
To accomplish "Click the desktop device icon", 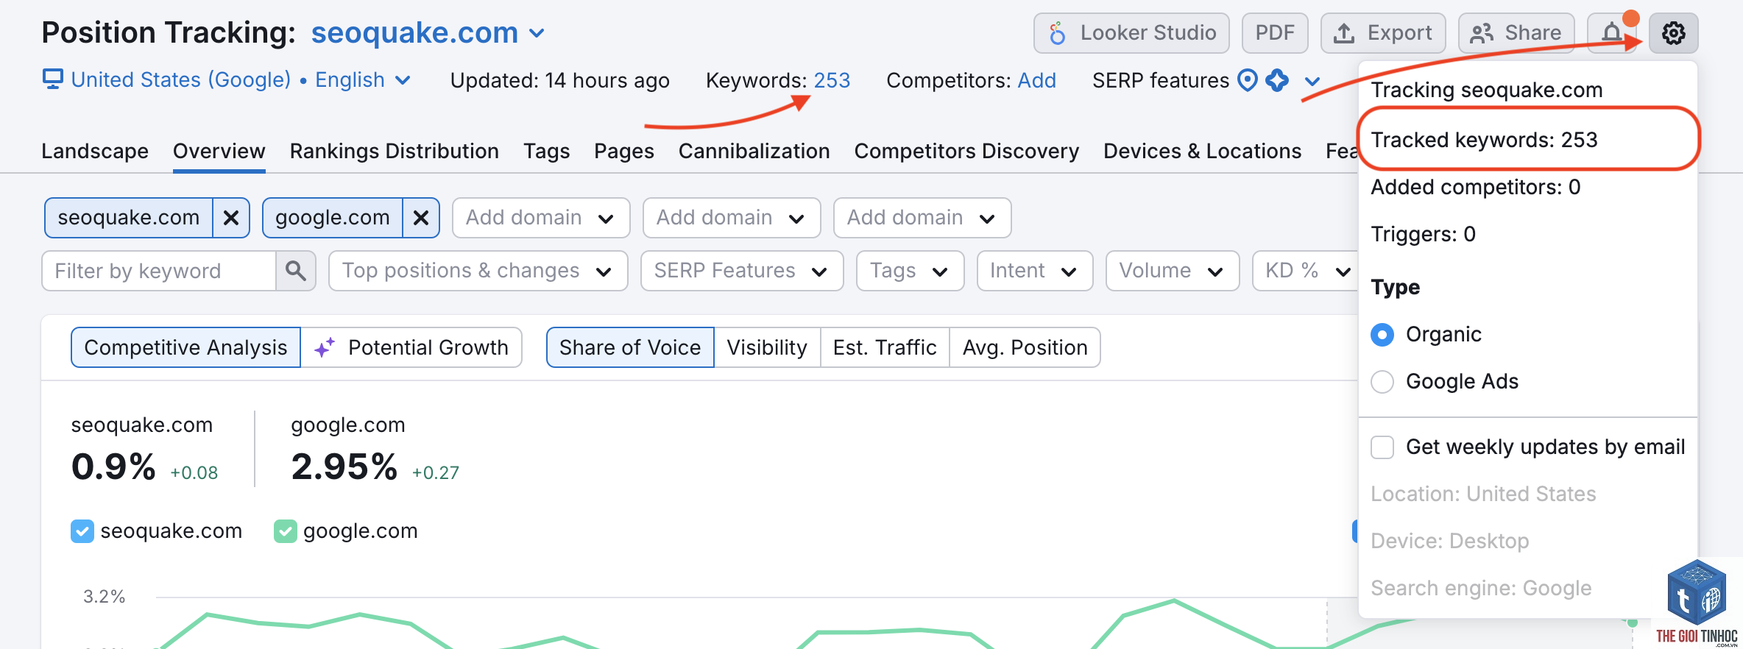I will pyautogui.click(x=52, y=79).
